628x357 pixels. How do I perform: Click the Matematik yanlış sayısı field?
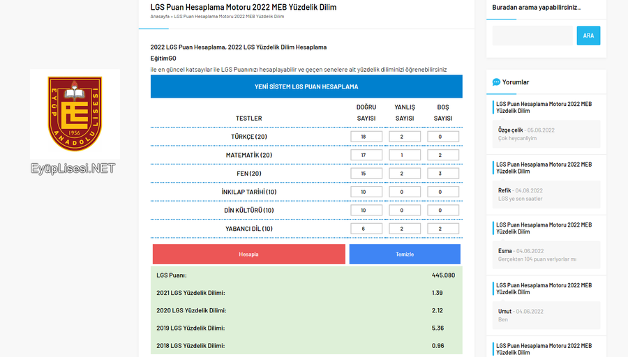point(405,155)
